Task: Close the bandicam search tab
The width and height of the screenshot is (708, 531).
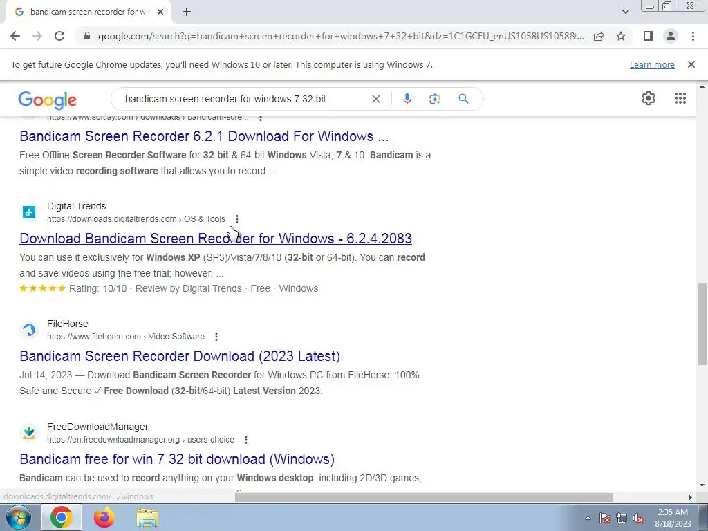Action: click(x=160, y=12)
